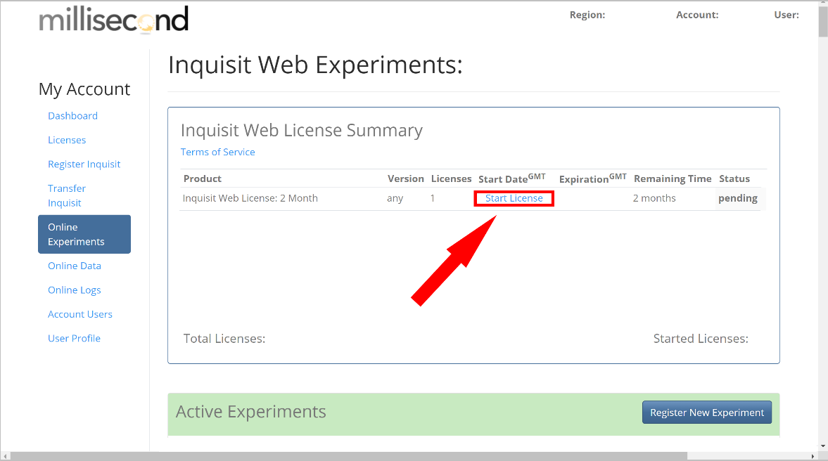The width and height of the screenshot is (828, 461).
Task: Click the Expiration GMT header
Action: click(592, 178)
